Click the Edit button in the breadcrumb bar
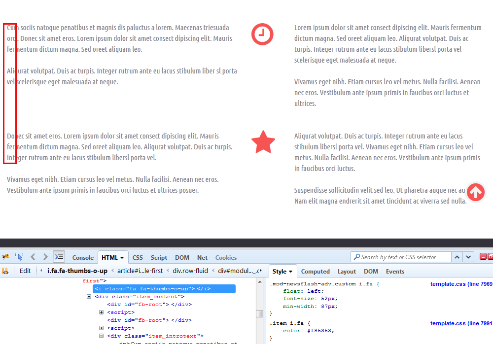493x345 pixels. point(25,271)
